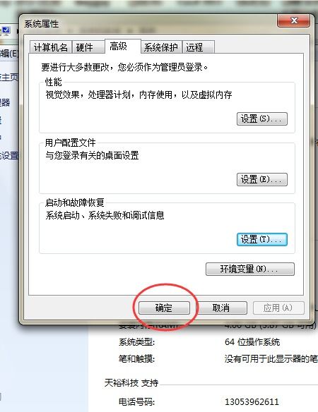Confirm with the 确定 button
Screen dimensions: 318x412
(x=164, y=308)
